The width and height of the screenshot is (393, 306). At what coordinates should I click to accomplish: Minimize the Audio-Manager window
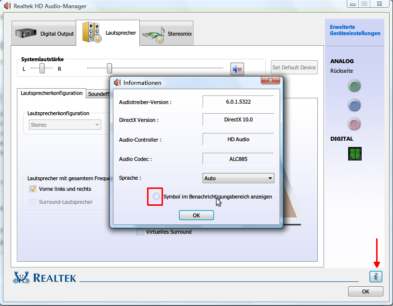tap(352, 4)
